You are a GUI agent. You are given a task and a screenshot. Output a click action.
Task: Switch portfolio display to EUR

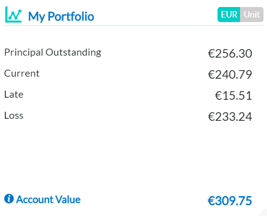(229, 15)
